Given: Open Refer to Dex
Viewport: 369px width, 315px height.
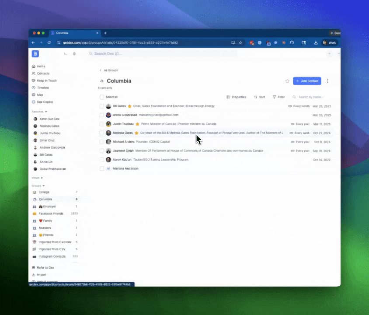Looking at the screenshot, I should pos(45,267).
